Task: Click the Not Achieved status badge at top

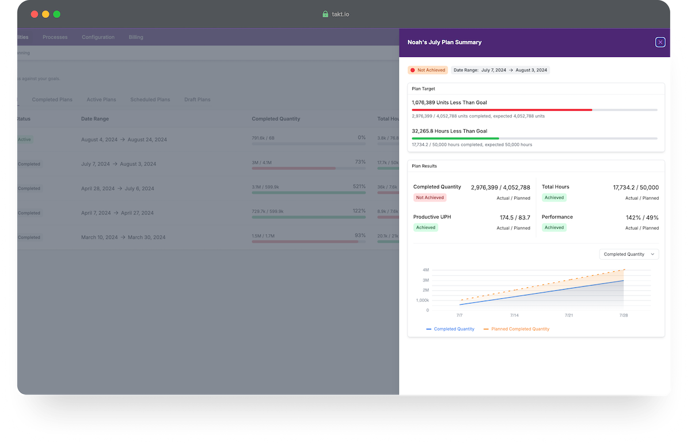Action: pos(428,70)
